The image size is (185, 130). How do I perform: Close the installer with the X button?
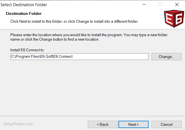[177, 5]
